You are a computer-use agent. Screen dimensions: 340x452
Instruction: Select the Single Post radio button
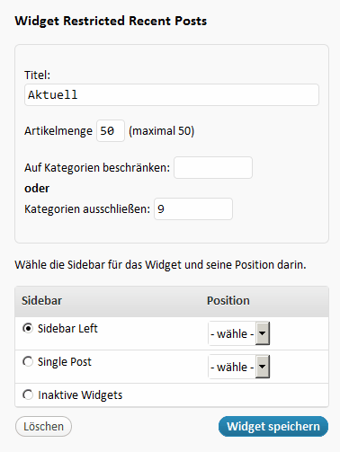[28, 361]
